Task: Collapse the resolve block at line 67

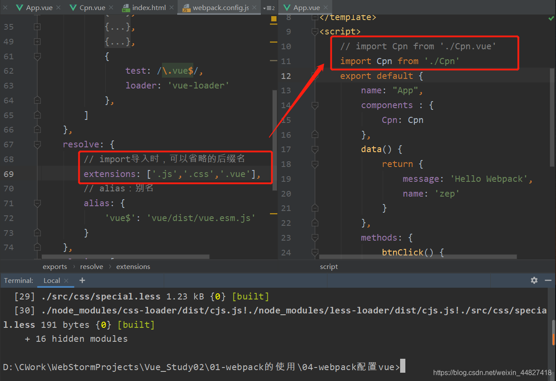Action: coord(37,144)
